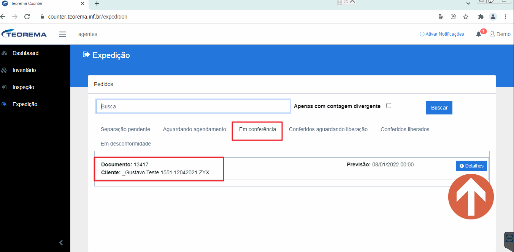The width and height of the screenshot is (514, 252).
Task: Open the Demo user profile menu
Action: tap(500, 34)
